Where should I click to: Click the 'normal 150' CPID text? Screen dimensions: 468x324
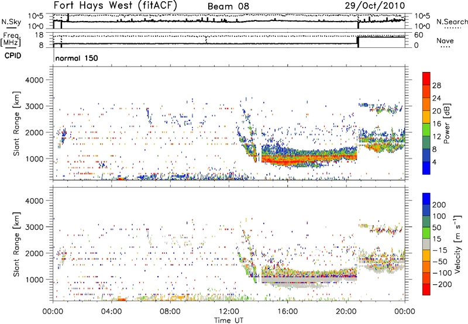pyautogui.click(x=77, y=58)
